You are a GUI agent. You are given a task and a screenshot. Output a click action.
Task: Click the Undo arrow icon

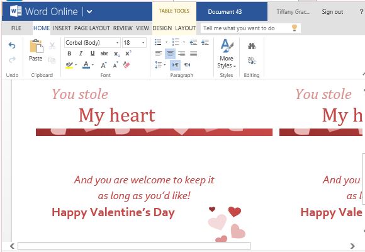click(x=12, y=45)
